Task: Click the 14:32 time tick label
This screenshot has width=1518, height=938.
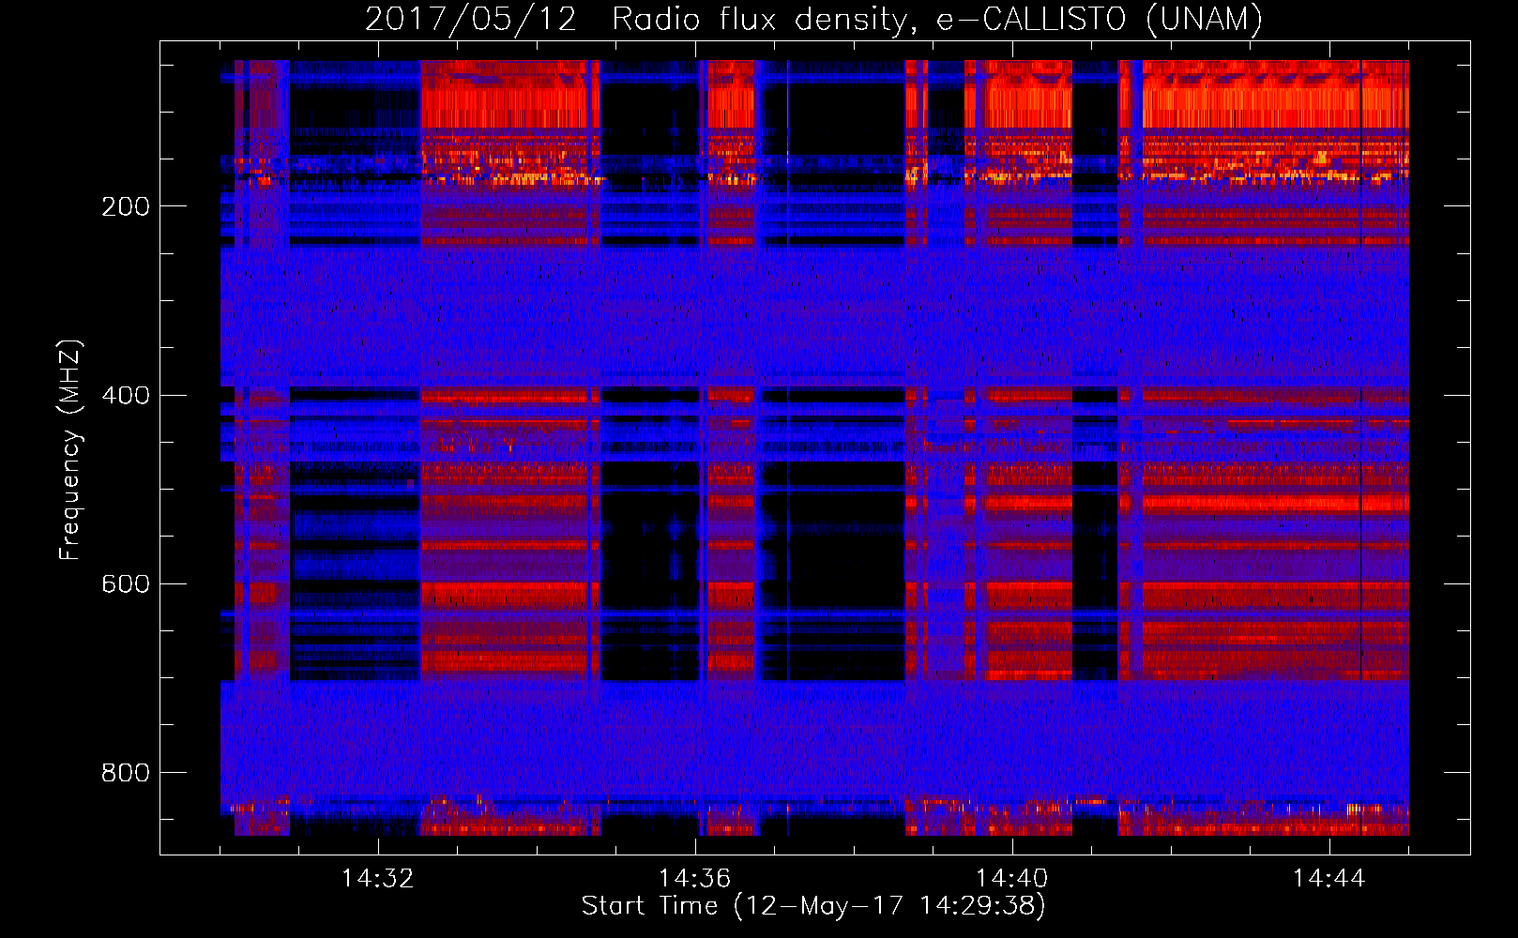Action: 377,879
